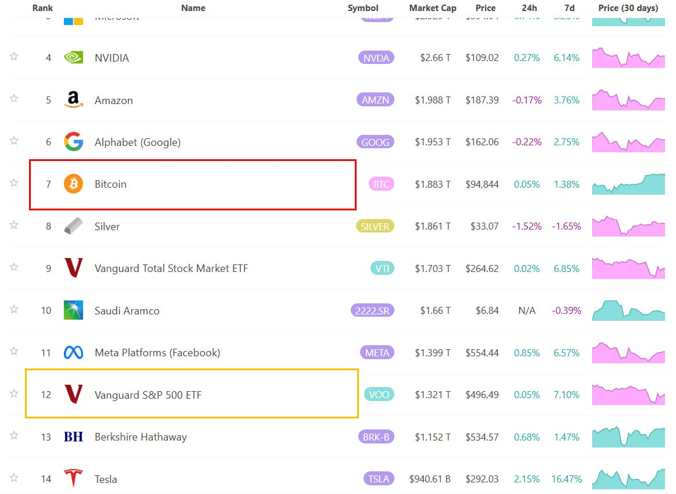This screenshot has height=494, width=676.
Task: Open Vanguard Total Stock Market ETF link
Action: pyautogui.click(x=171, y=269)
